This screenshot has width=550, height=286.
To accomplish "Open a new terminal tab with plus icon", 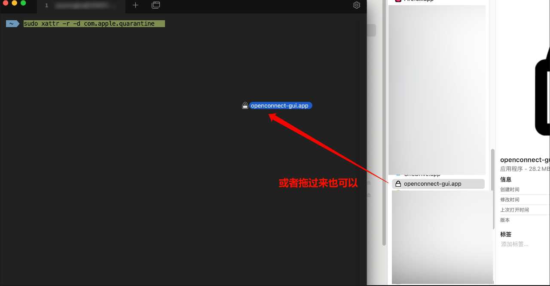I will tap(135, 5).
